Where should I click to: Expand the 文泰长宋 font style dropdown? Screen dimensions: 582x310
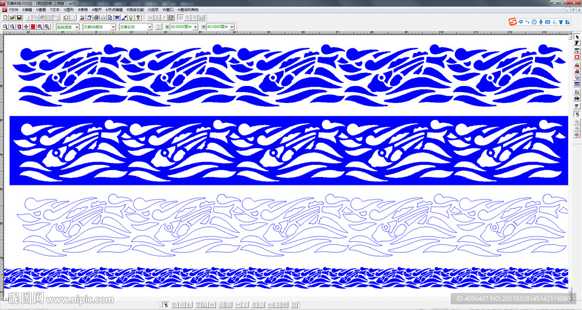[149, 27]
